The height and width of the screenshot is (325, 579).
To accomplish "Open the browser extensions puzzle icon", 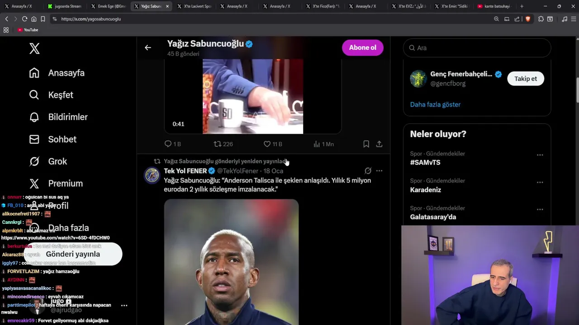I will point(541,19).
